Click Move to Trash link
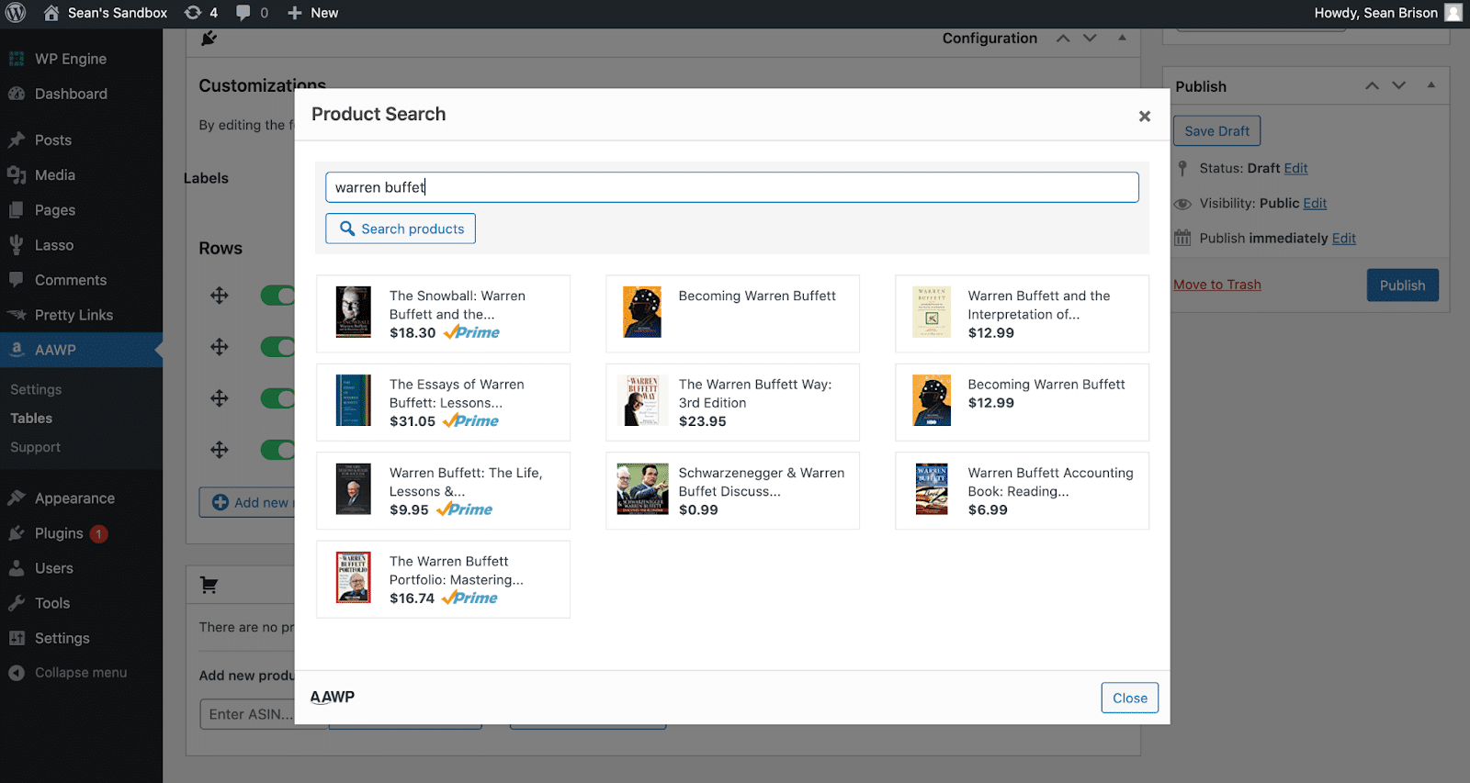The height and width of the screenshot is (783, 1470). [x=1216, y=285]
